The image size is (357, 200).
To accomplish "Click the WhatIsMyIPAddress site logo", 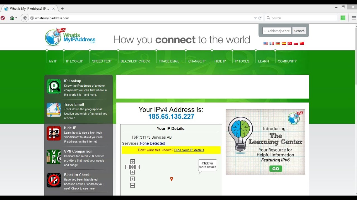I will point(70,37).
